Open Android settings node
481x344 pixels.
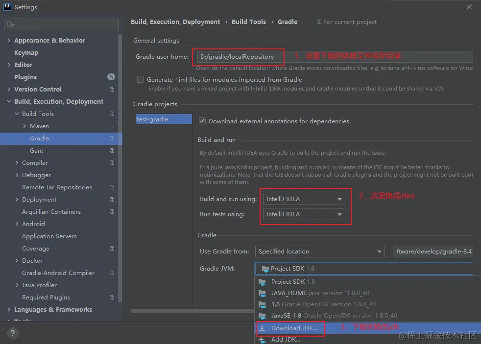tap(33, 224)
